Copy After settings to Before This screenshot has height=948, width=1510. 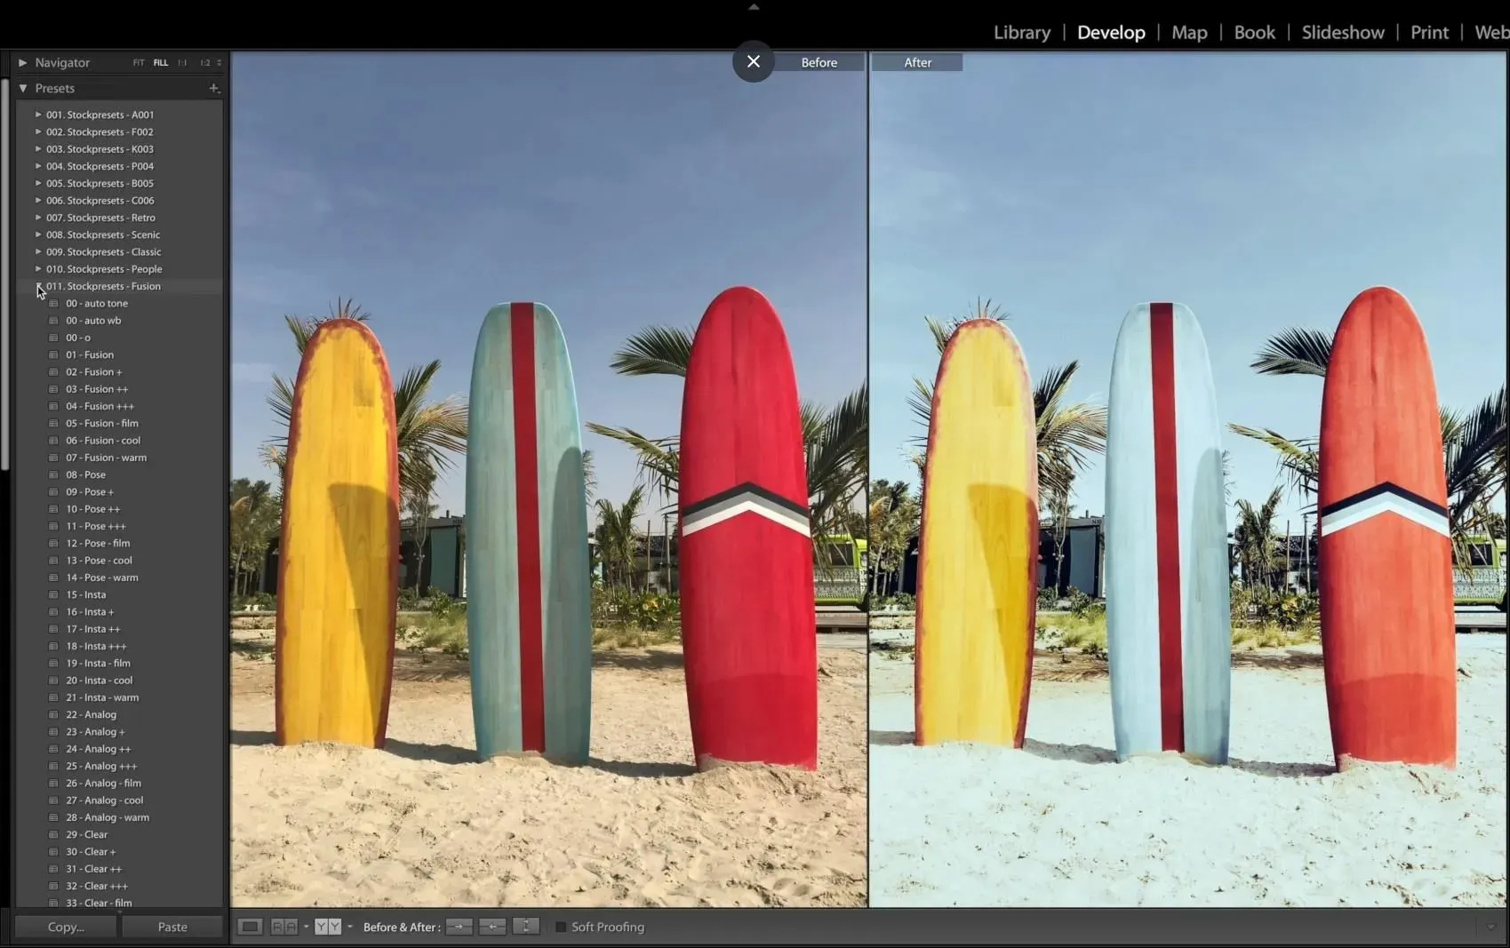[x=492, y=927]
